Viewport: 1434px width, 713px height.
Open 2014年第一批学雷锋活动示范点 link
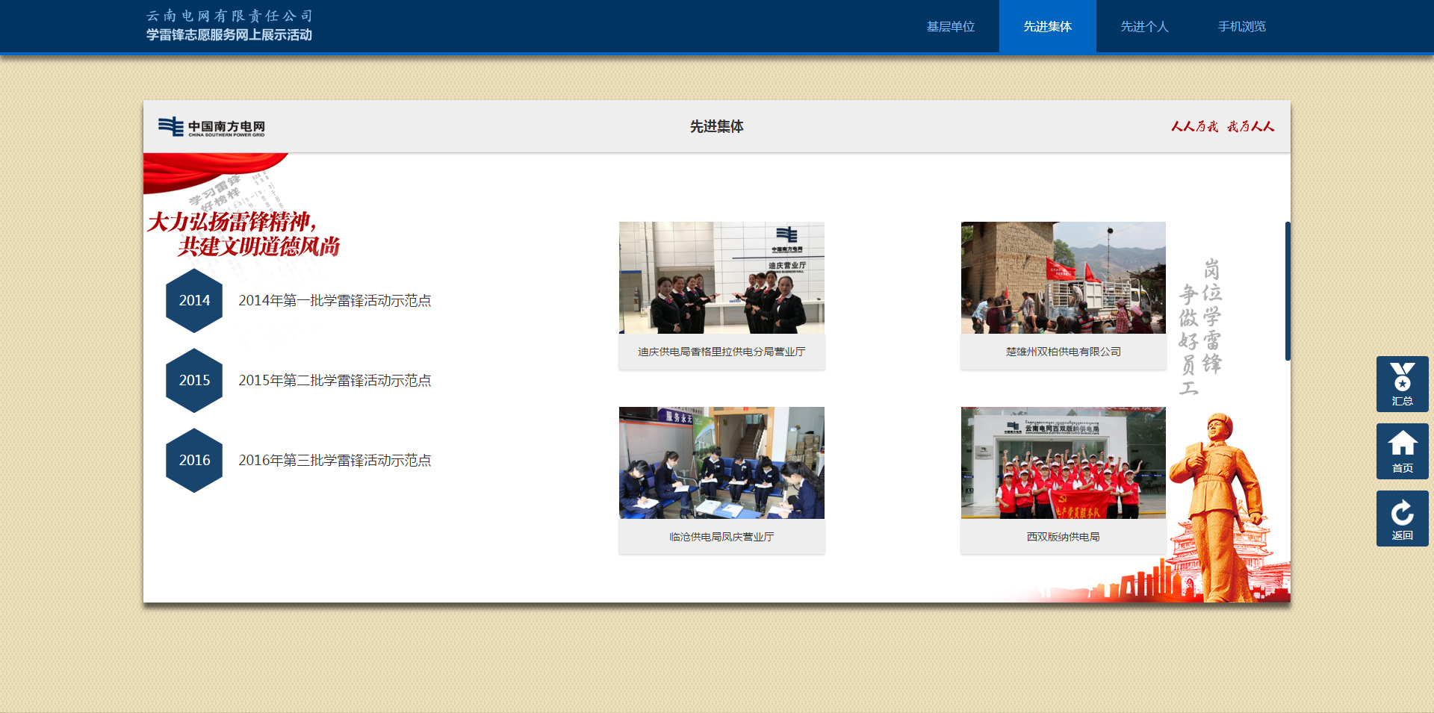click(x=335, y=300)
